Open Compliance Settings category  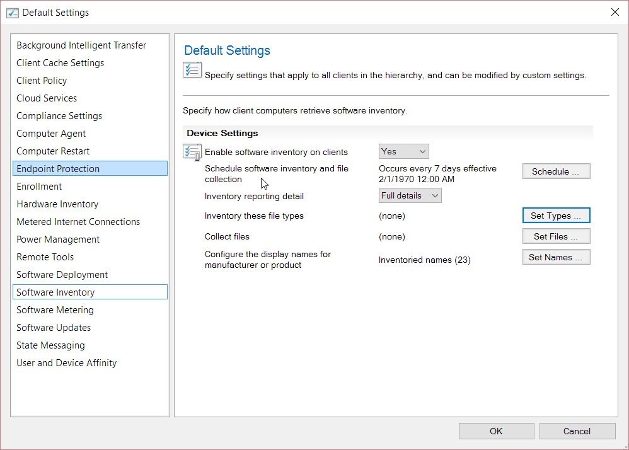[90, 116]
